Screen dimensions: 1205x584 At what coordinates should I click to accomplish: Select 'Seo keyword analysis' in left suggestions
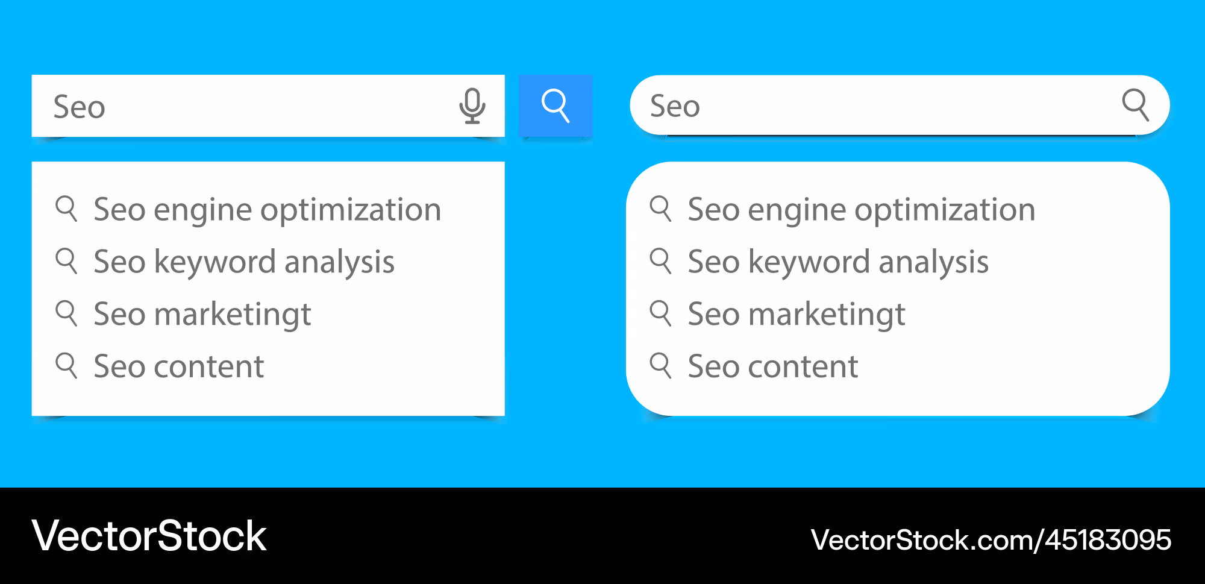coord(244,263)
